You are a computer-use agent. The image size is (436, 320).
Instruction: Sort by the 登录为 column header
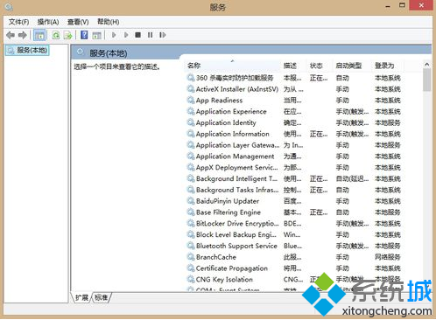(x=388, y=66)
